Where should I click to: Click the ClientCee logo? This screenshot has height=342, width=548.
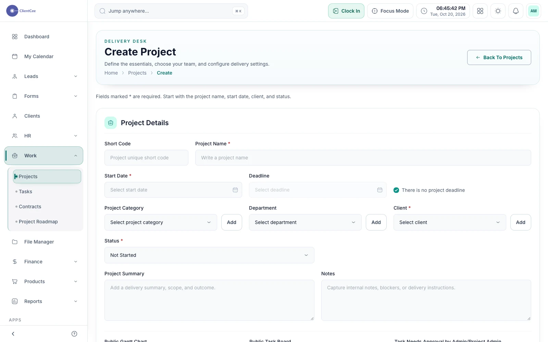[x=21, y=11]
